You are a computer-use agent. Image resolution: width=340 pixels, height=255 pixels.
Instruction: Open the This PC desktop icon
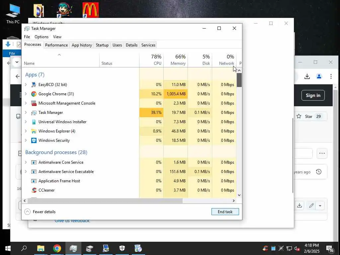[13, 14]
